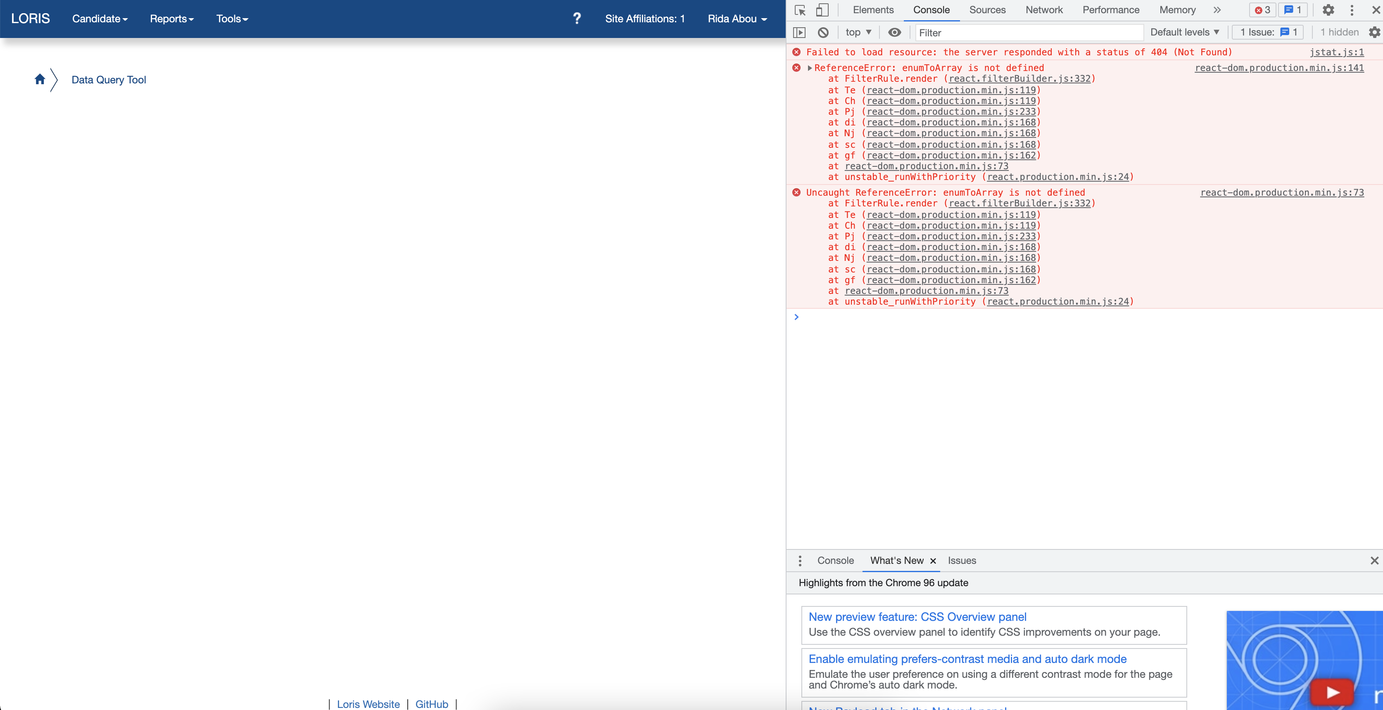1383x710 pixels.
Task: Open the three-dot customize DevTools menu
Action: 1352,10
